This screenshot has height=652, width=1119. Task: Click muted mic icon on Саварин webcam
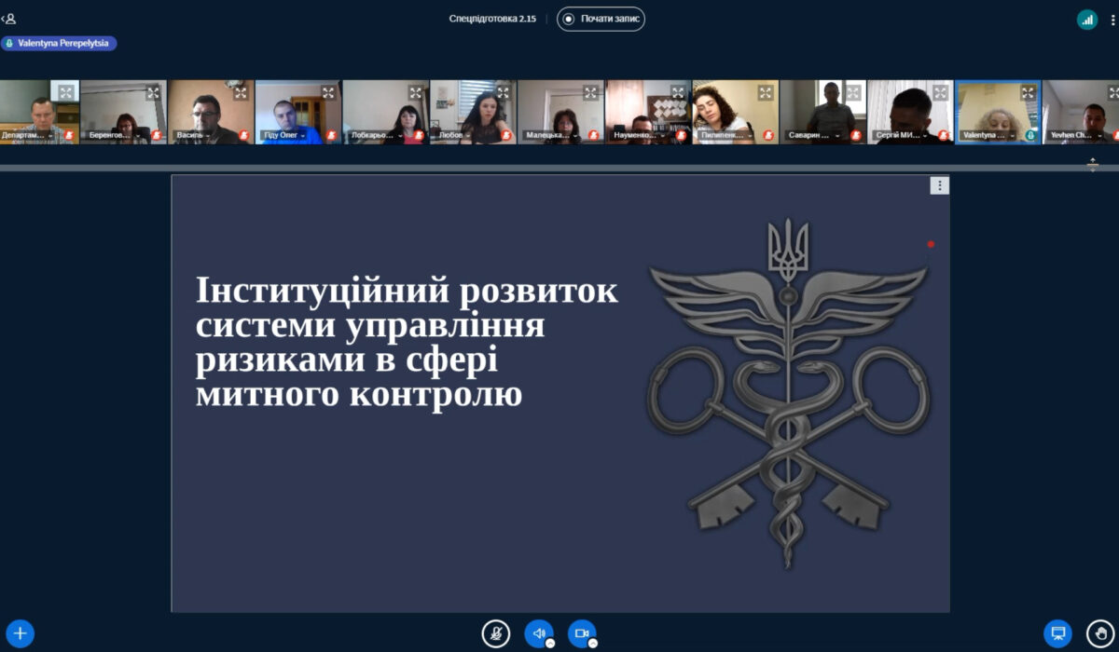[x=856, y=135]
